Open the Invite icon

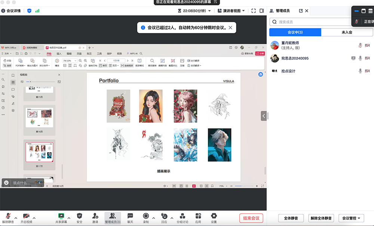pyautogui.click(x=95, y=216)
